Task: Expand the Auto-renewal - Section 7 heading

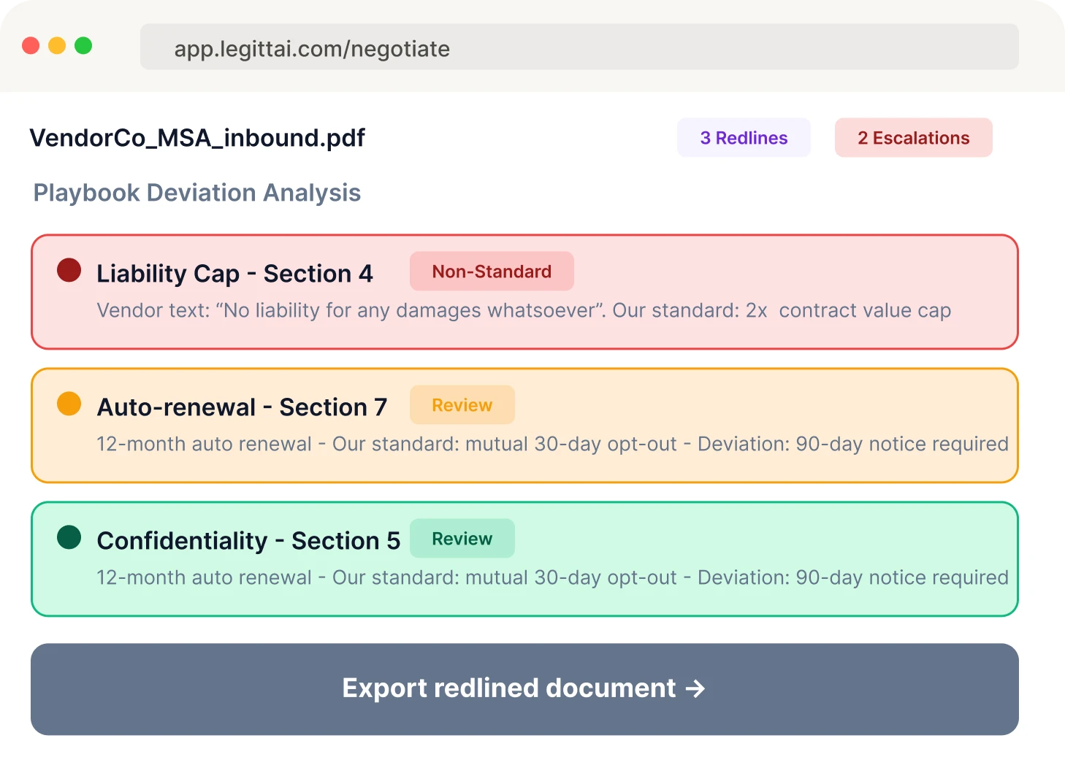Action: 242,407
